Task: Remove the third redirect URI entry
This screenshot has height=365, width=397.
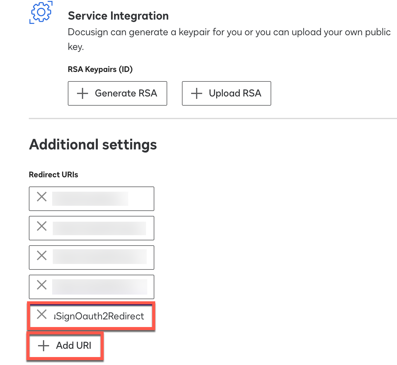Action: click(x=42, y=255)
